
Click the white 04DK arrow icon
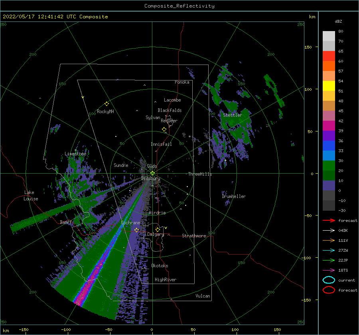329,231
